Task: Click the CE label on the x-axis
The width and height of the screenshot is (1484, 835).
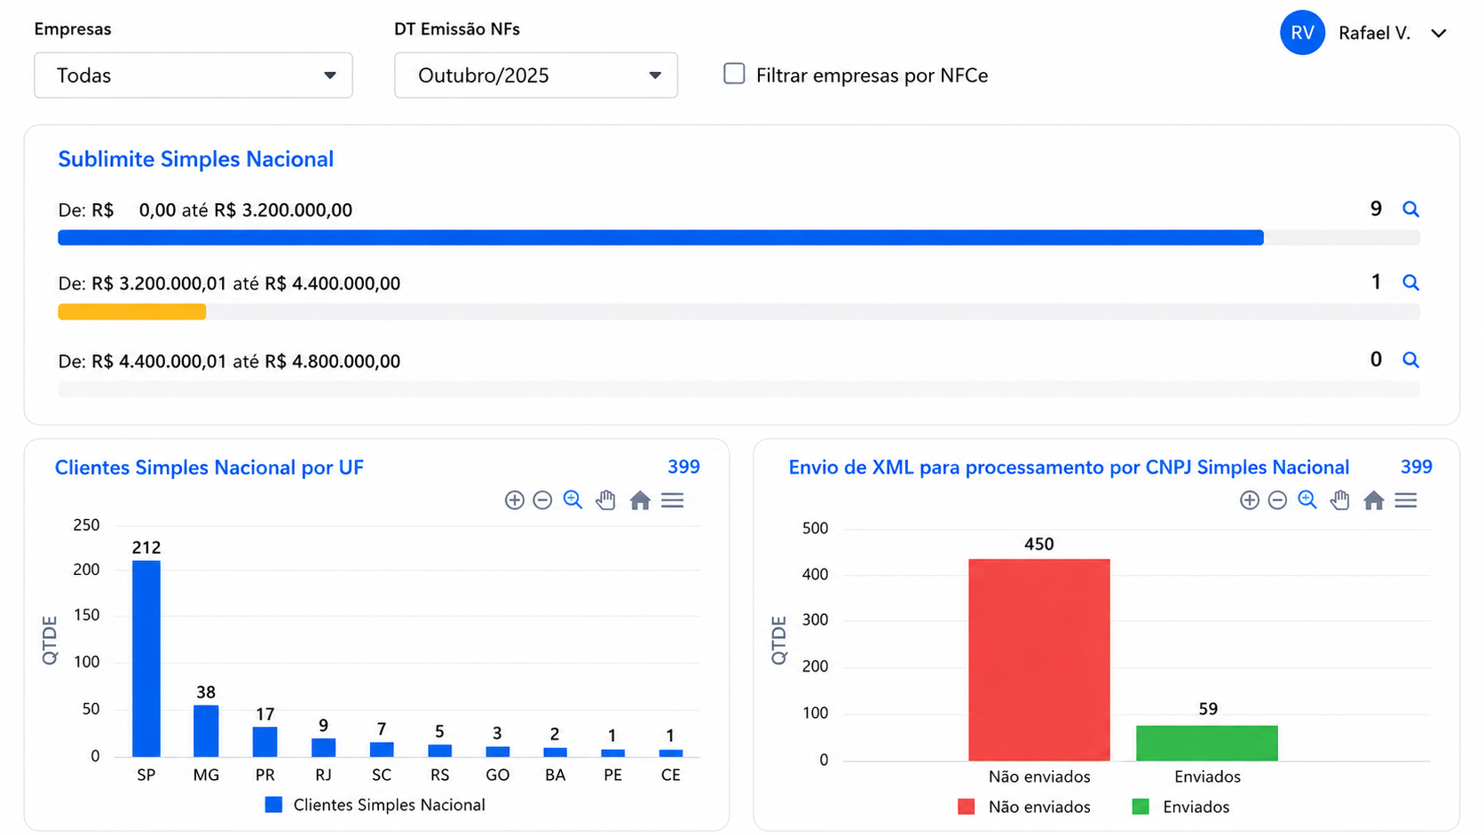Action: point(671,775)
